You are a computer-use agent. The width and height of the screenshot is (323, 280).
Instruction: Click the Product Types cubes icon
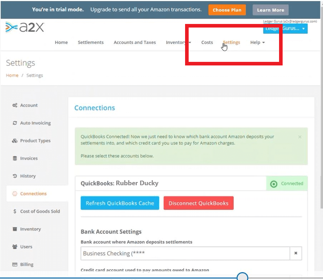pos(15,141)
